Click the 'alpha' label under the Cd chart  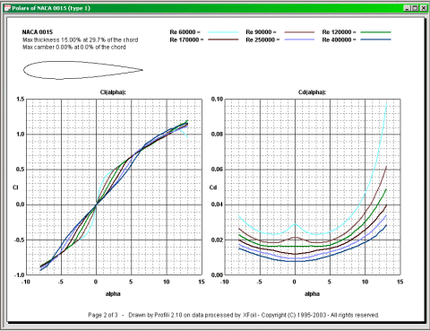pos(312,294)
